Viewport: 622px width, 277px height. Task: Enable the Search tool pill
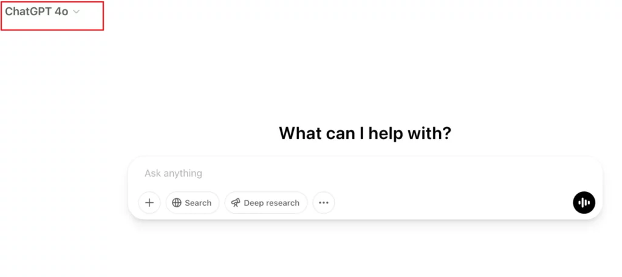coord(192,203)
